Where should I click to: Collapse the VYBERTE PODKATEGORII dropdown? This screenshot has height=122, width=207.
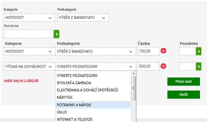[x=96, y=67]
